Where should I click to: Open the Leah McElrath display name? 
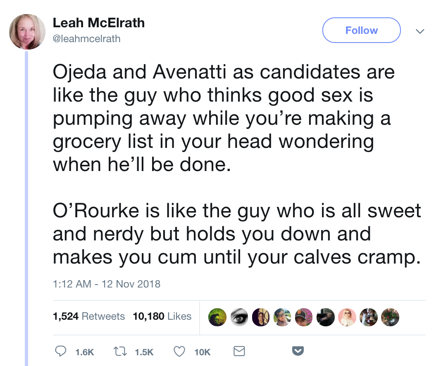tap(99, 23)
